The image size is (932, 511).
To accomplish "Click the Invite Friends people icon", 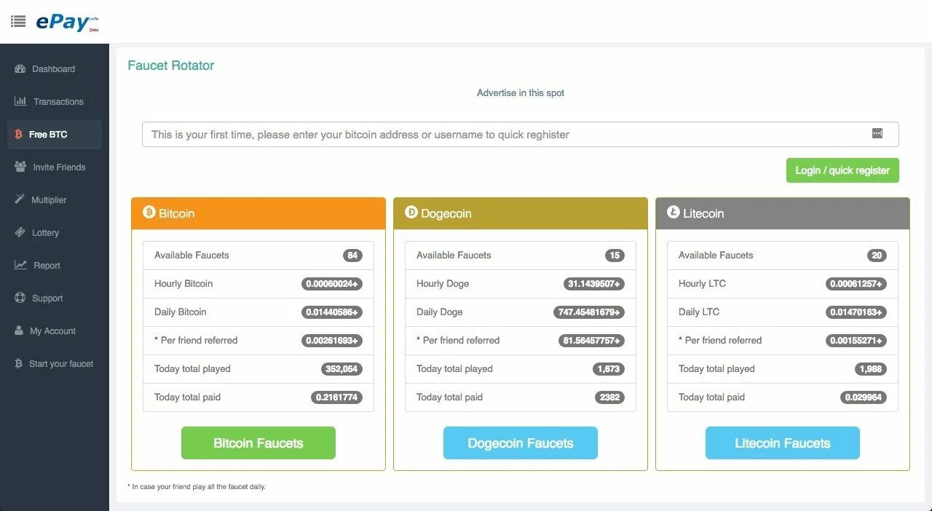I will (x=20, y=167).
